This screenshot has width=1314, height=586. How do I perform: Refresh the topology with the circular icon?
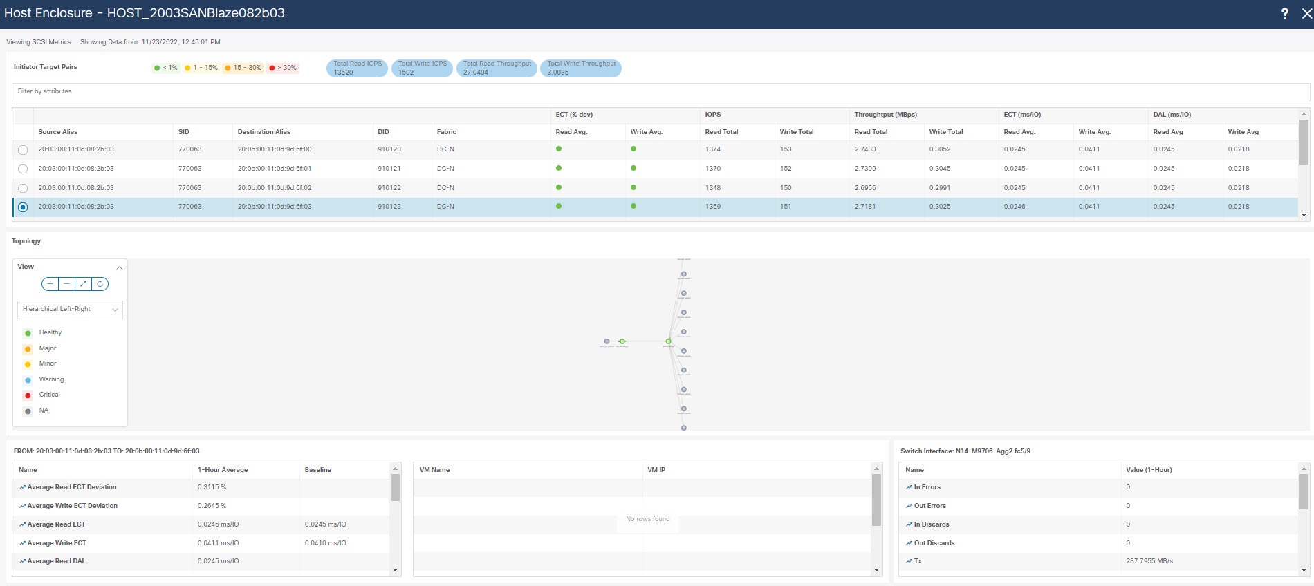tap(100, 284)
